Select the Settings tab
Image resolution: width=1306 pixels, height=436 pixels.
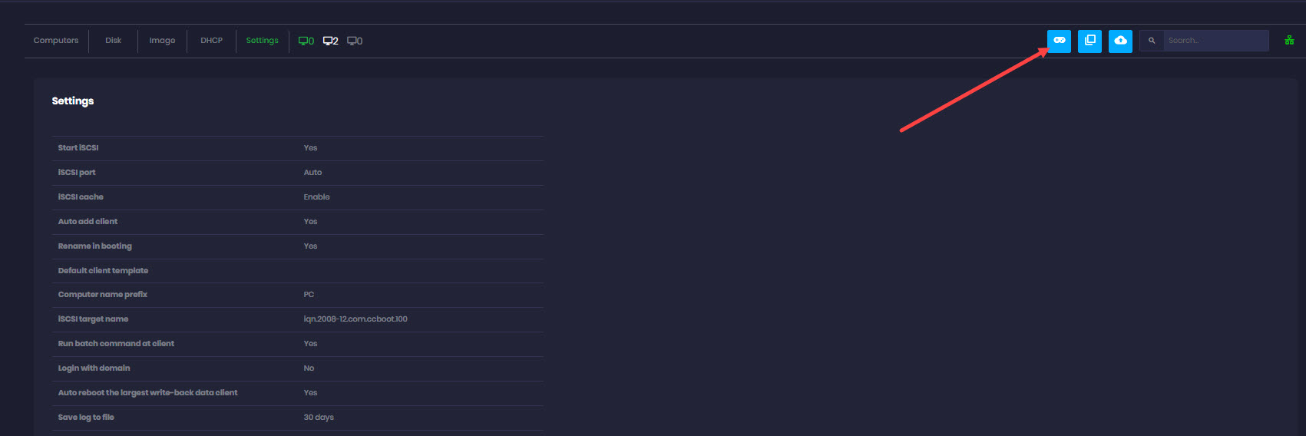point(262,41)
